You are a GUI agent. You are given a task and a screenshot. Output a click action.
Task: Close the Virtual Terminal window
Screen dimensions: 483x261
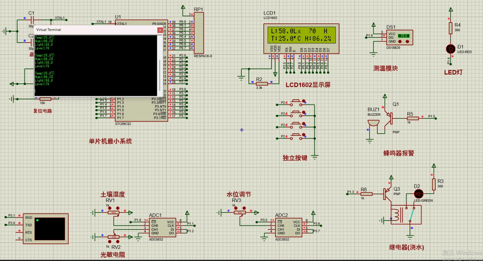coord(160,30)
